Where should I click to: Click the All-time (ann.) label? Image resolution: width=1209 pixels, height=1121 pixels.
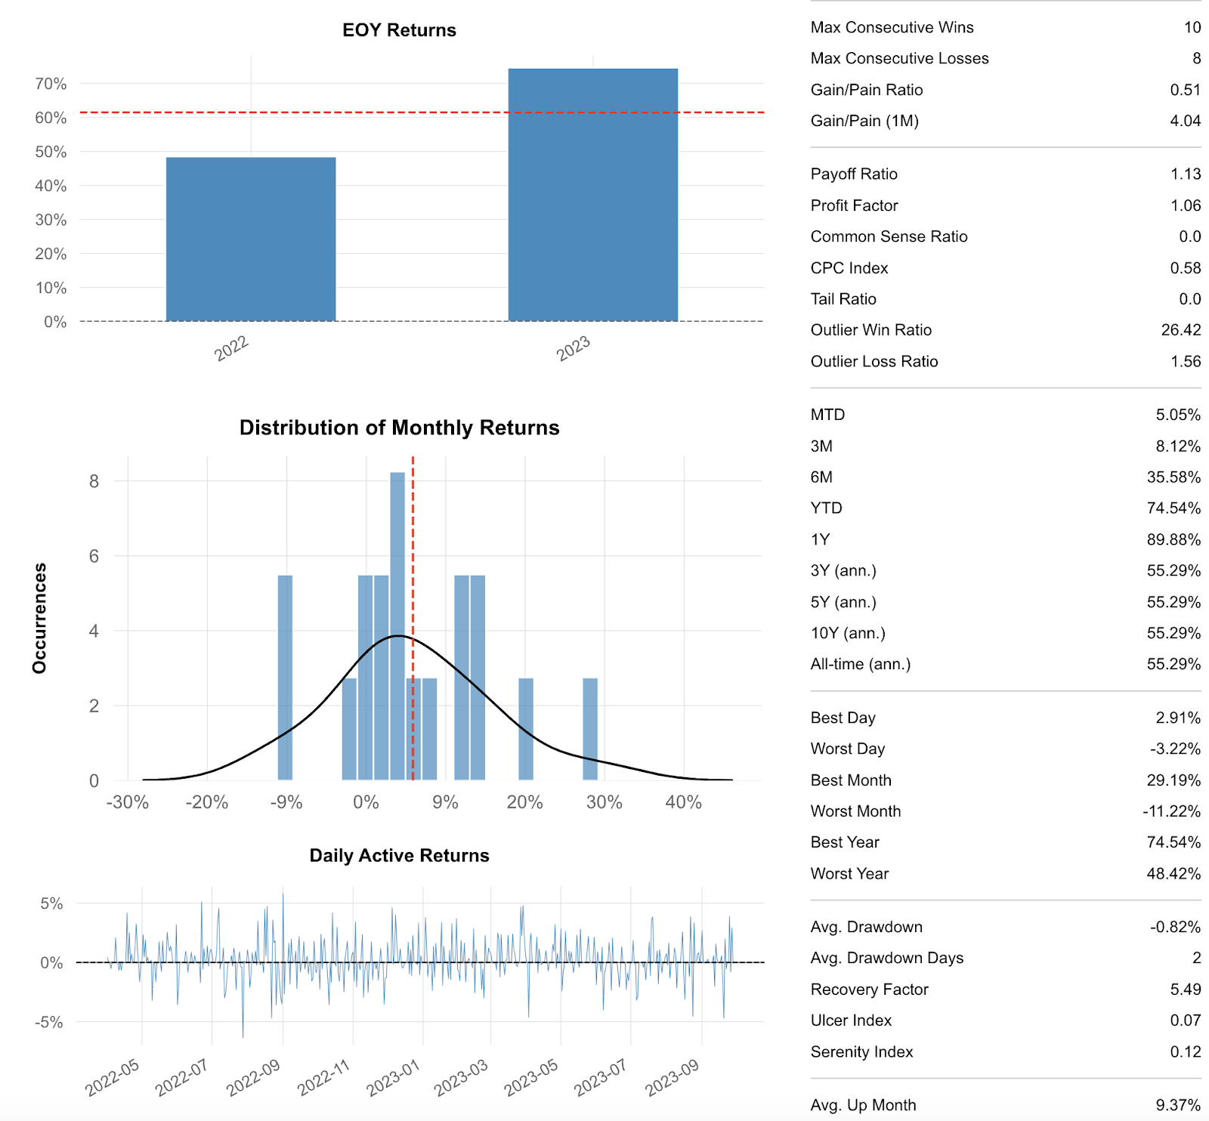[x=861, y=664]
